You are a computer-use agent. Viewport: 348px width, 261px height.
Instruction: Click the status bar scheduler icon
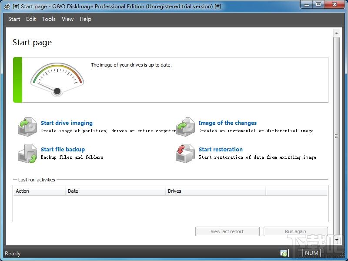tap(284, 253)
